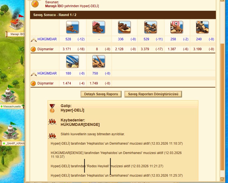Select the Tender crane ship icon above 750
228x183 pixels.
99,62
